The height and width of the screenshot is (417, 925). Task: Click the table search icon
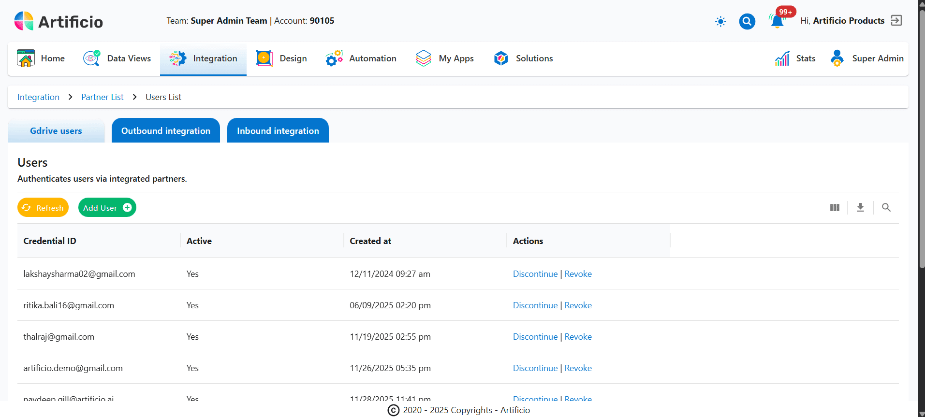click(x=886, y=207)
